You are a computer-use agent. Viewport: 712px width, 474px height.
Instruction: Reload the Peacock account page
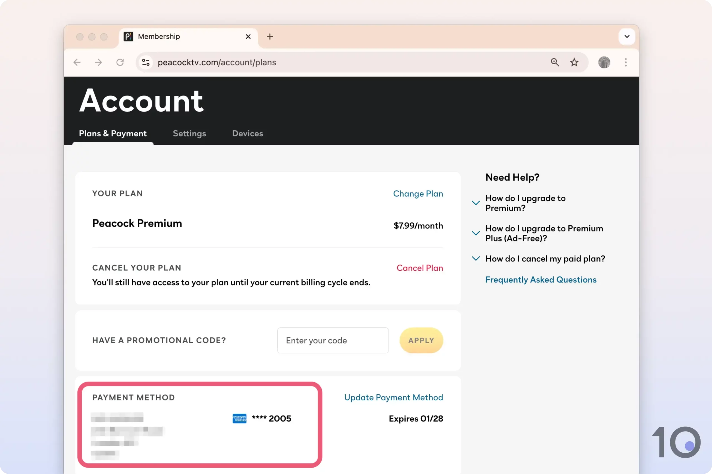click(120, 62)
